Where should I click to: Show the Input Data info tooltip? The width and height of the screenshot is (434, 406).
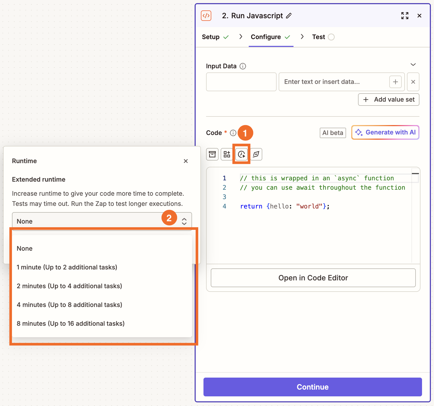click(243, 66)
